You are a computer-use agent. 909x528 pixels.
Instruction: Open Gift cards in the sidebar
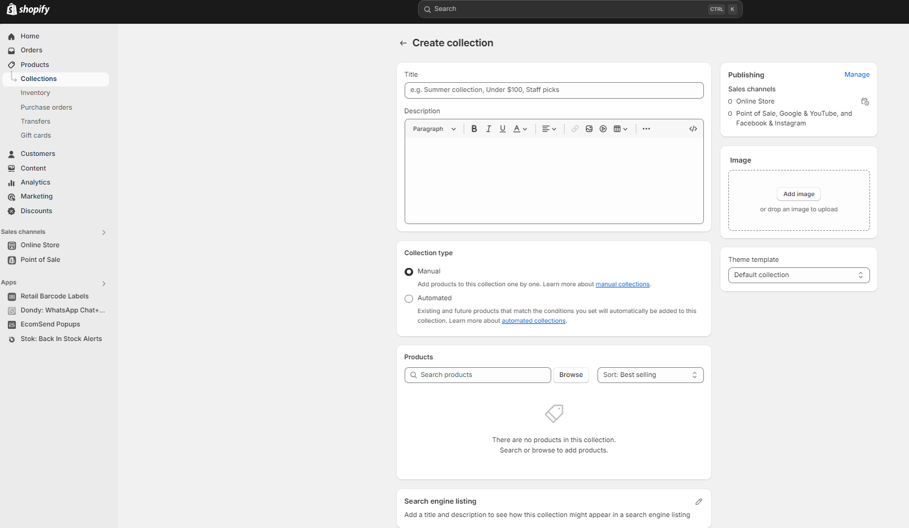[36, 136]
